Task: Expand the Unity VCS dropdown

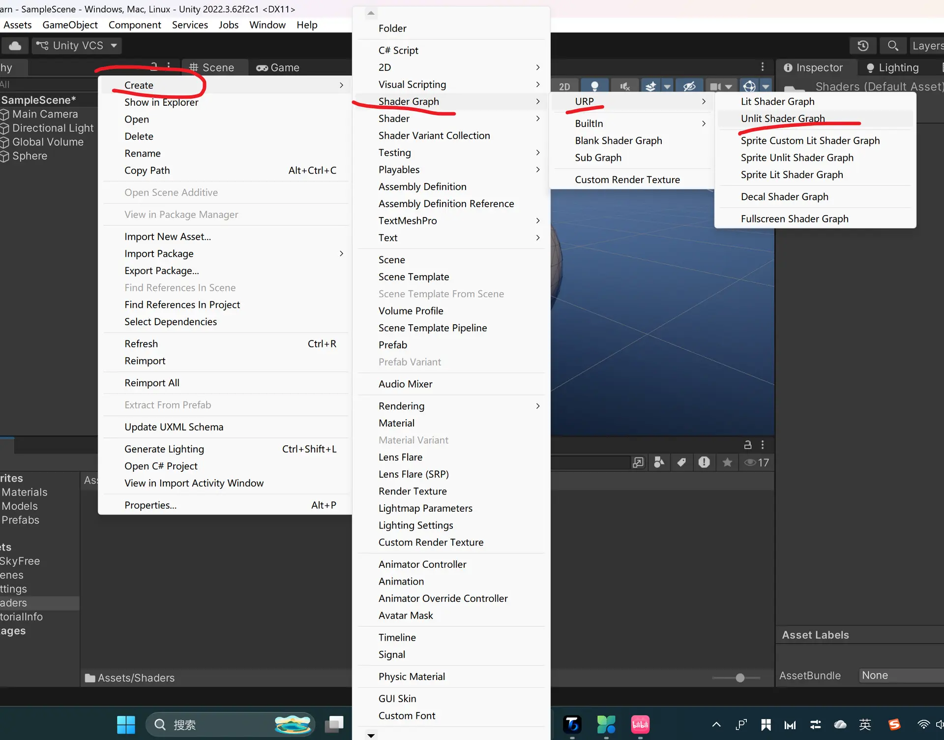Action: point(114,46)
